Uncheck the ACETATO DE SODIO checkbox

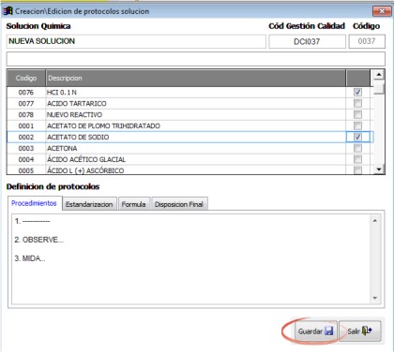[x=357, y=137]
